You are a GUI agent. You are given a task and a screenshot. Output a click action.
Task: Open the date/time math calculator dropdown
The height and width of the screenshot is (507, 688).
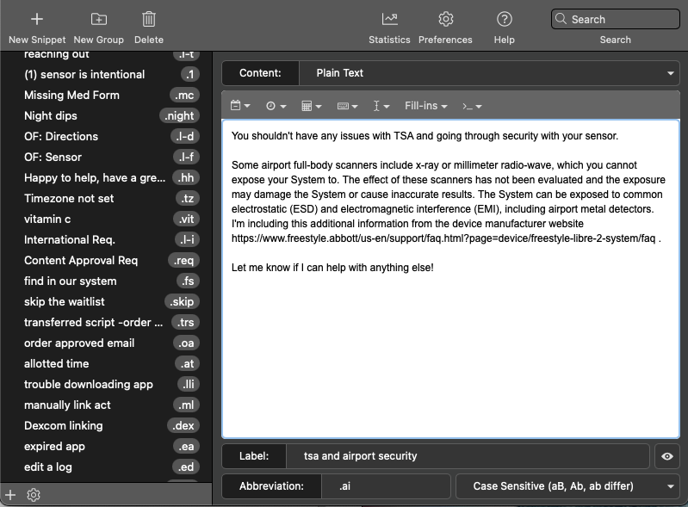pos(312,106)
